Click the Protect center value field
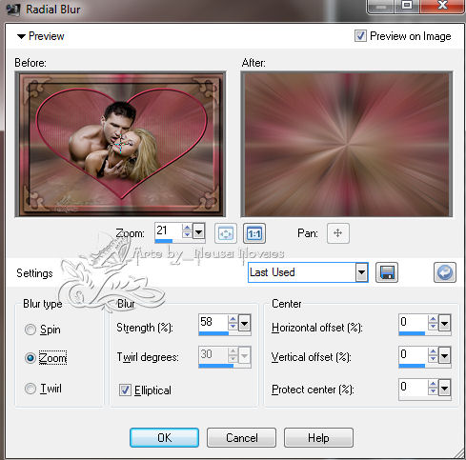 (414, 387)
